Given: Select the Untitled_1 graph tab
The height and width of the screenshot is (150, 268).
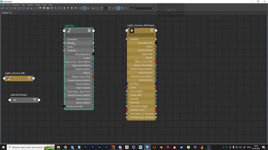Looking at the screenshot, I should (x=5, y=12).
